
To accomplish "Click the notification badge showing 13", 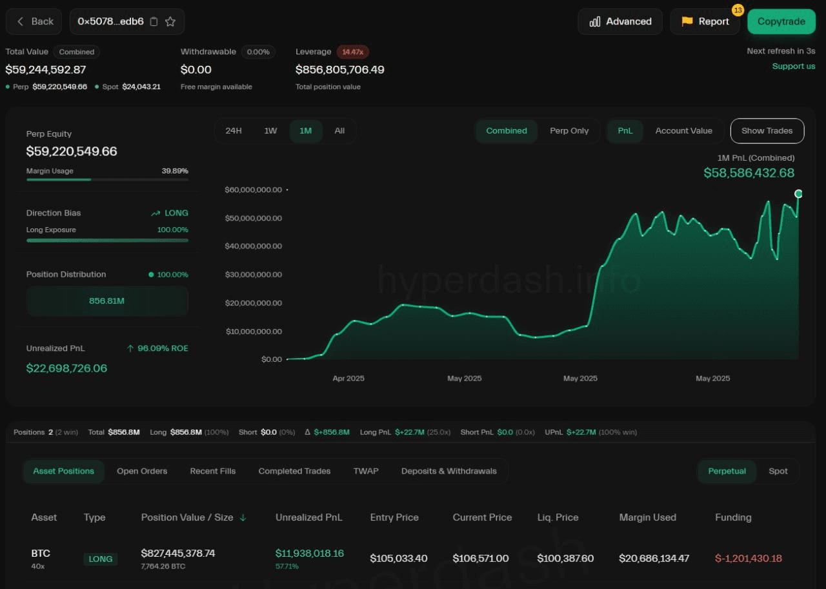I will pos(738,10).
